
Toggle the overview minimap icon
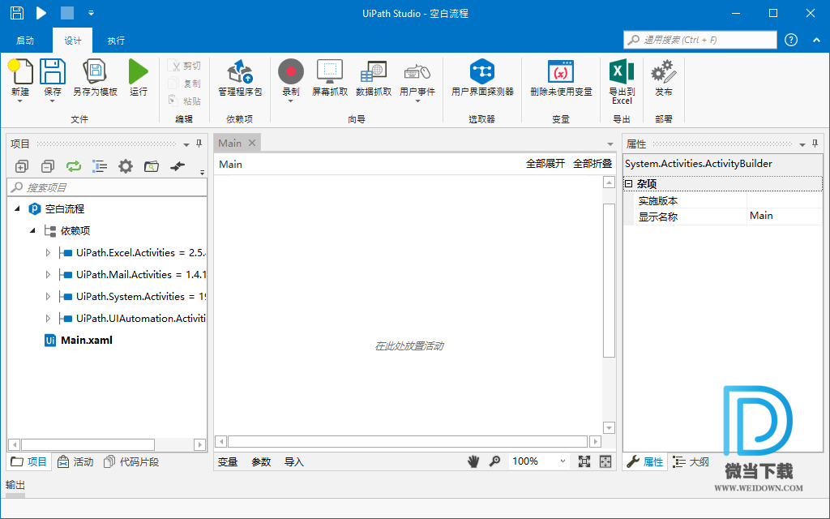tap(605, 461)
